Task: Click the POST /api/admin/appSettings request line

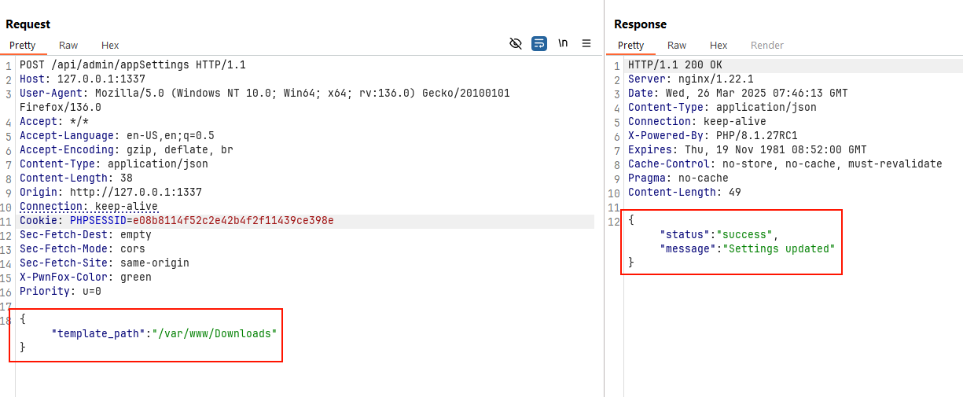Action: coord(133,65)
